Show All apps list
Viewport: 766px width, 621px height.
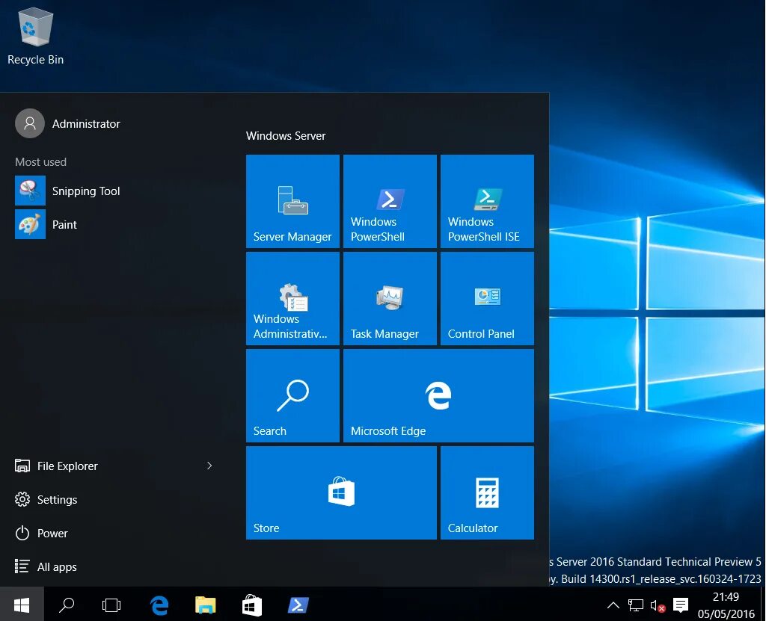coord(46,566)
